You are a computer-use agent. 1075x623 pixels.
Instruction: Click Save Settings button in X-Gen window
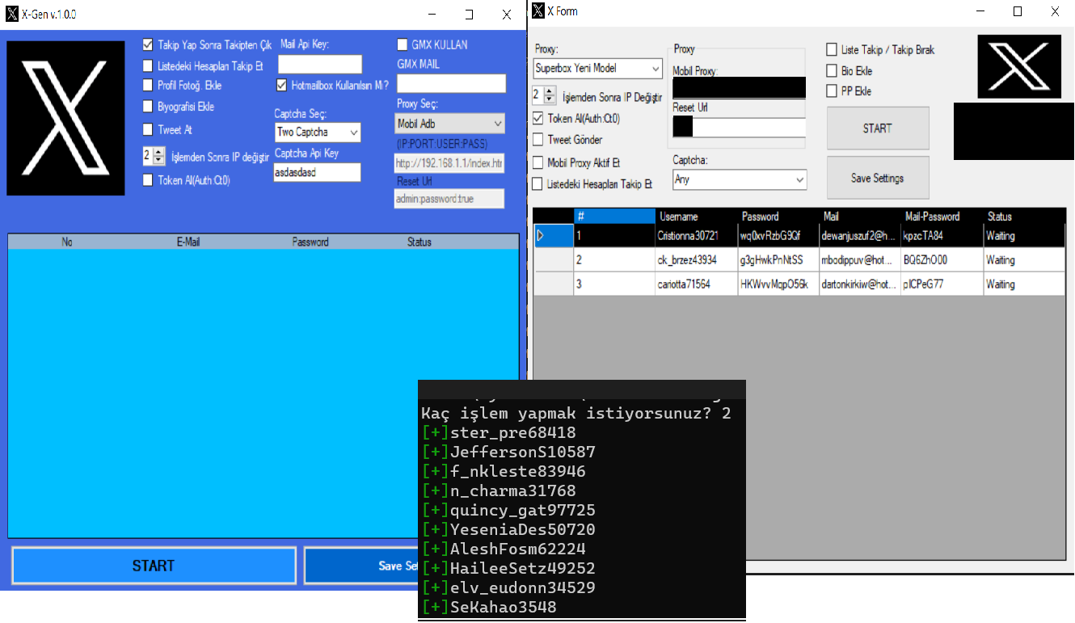pos(360,566)
